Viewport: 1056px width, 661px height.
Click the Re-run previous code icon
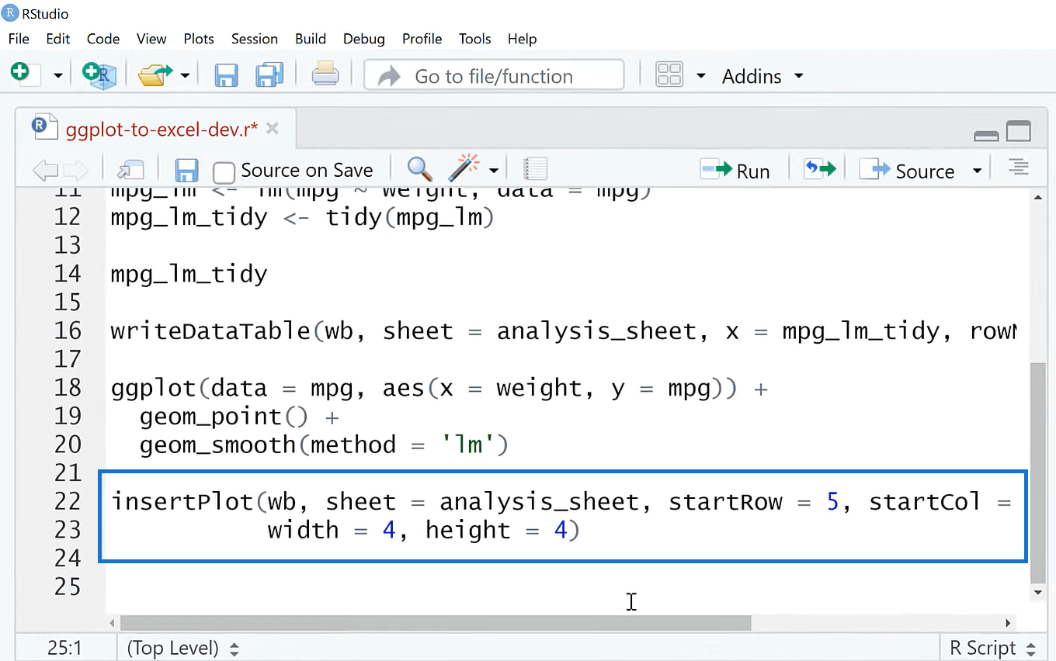820,169
